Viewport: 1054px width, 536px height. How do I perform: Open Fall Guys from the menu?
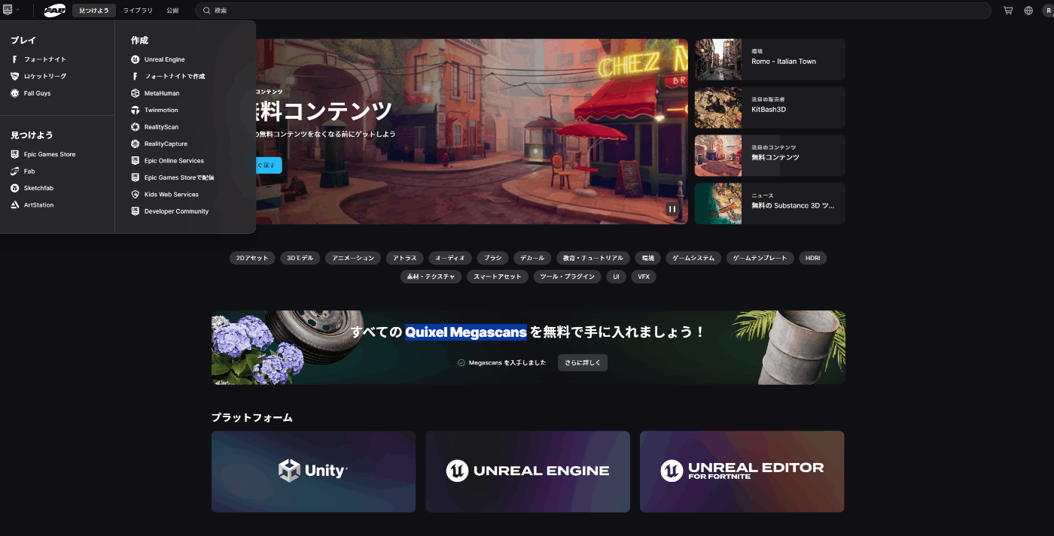pyautogui.click(x=31, y=93)
